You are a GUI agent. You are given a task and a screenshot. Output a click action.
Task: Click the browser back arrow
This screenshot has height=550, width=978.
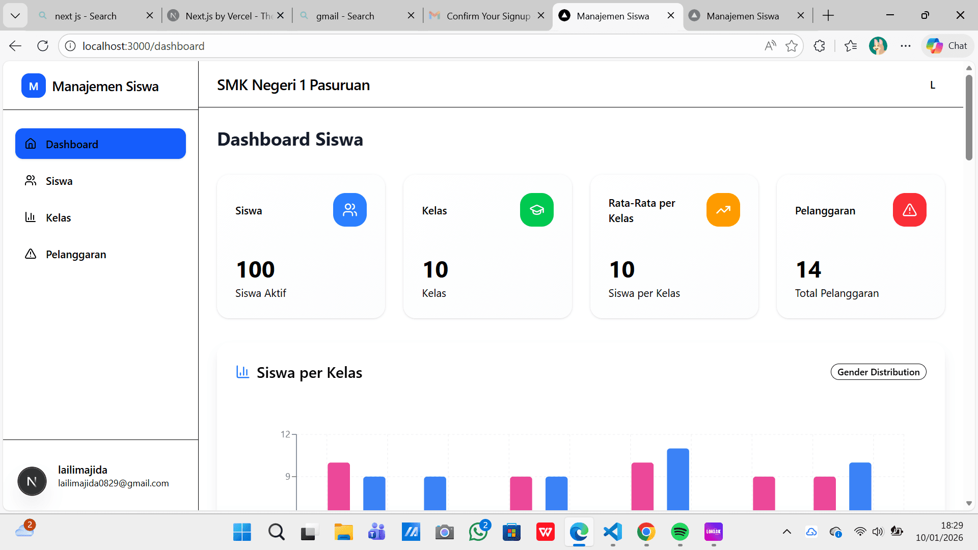point(15,46)
